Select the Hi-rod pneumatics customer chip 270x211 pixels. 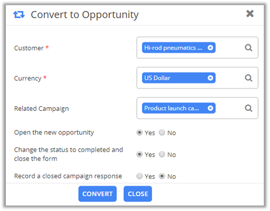(173, 48)
